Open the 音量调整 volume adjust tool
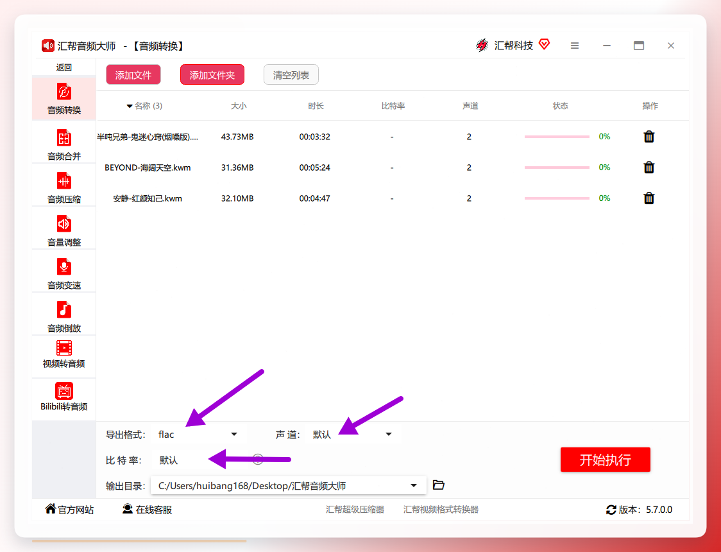 click(x=64, y=230)
